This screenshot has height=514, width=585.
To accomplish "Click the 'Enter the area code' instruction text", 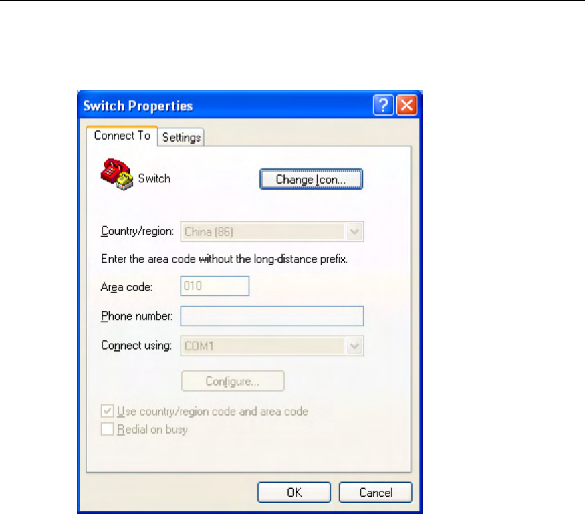I will click(224, 259).
